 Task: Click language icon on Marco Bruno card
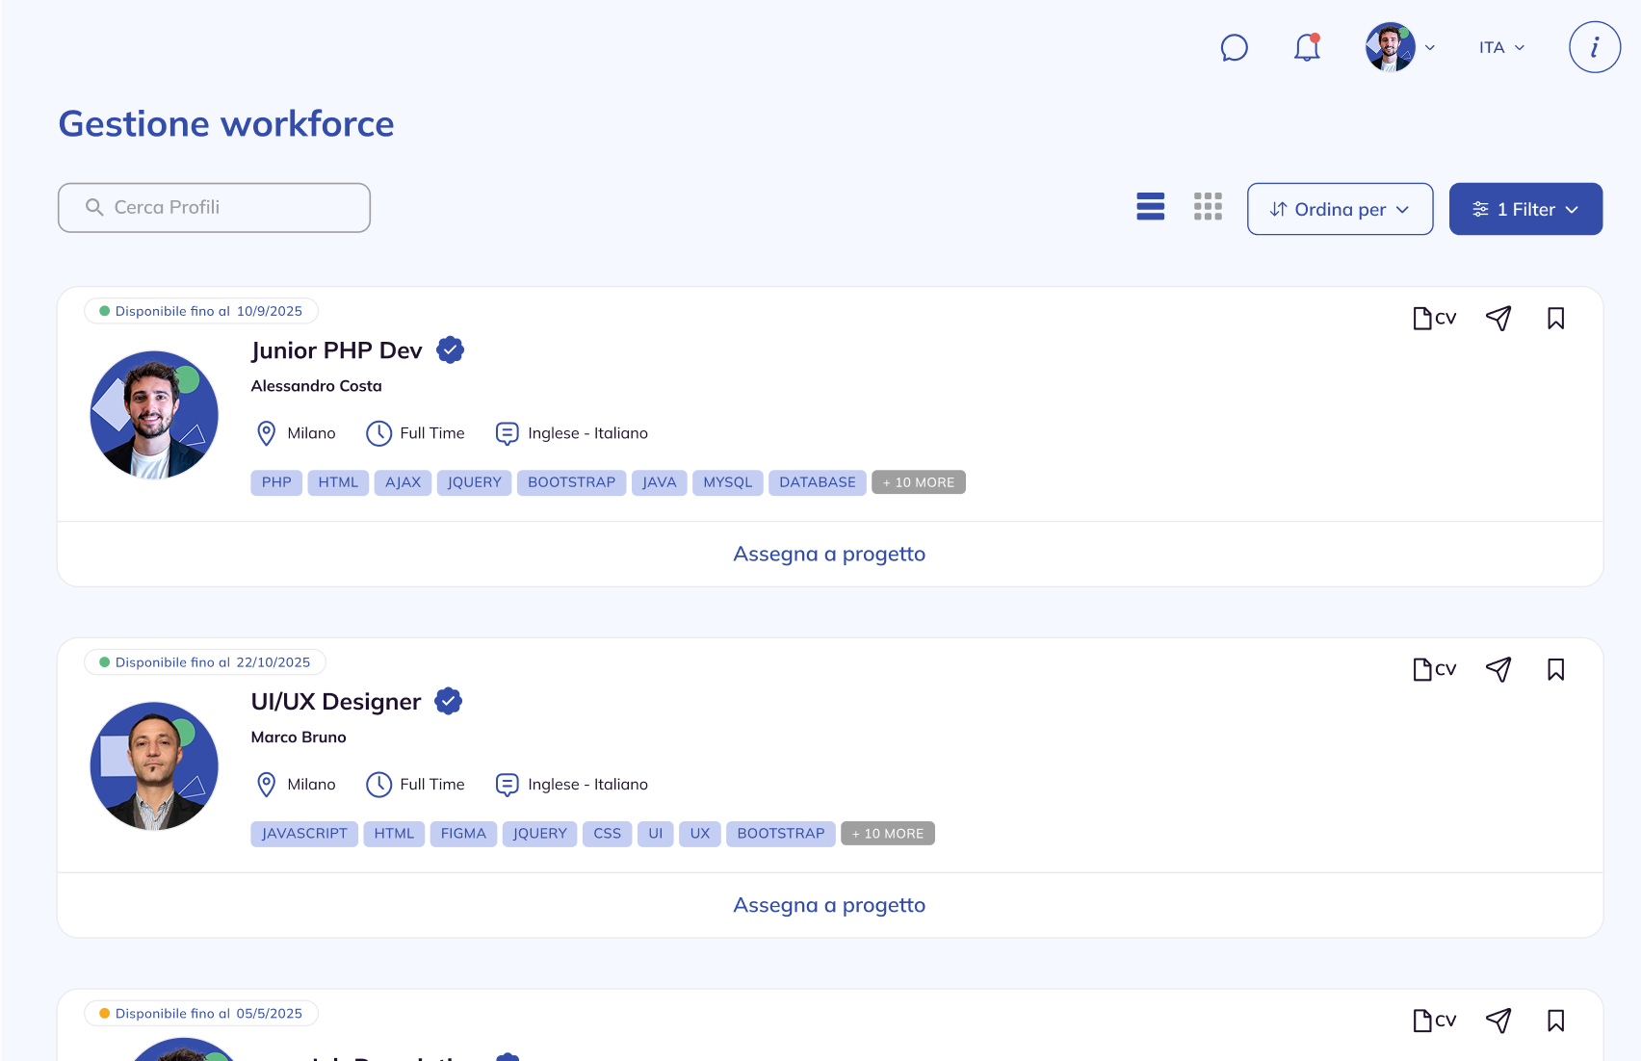pyautogui.click(x=507, y=785)
